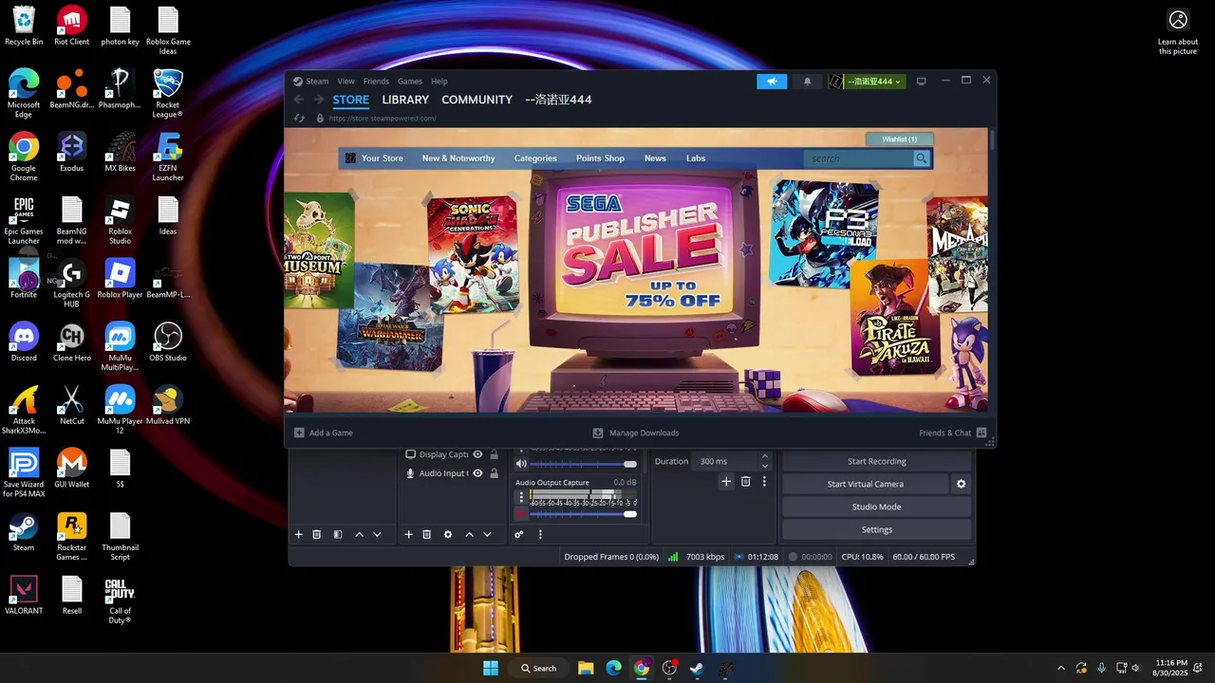Select the STORE tab in Steam
1215x683 pixels.
[351, 100]
